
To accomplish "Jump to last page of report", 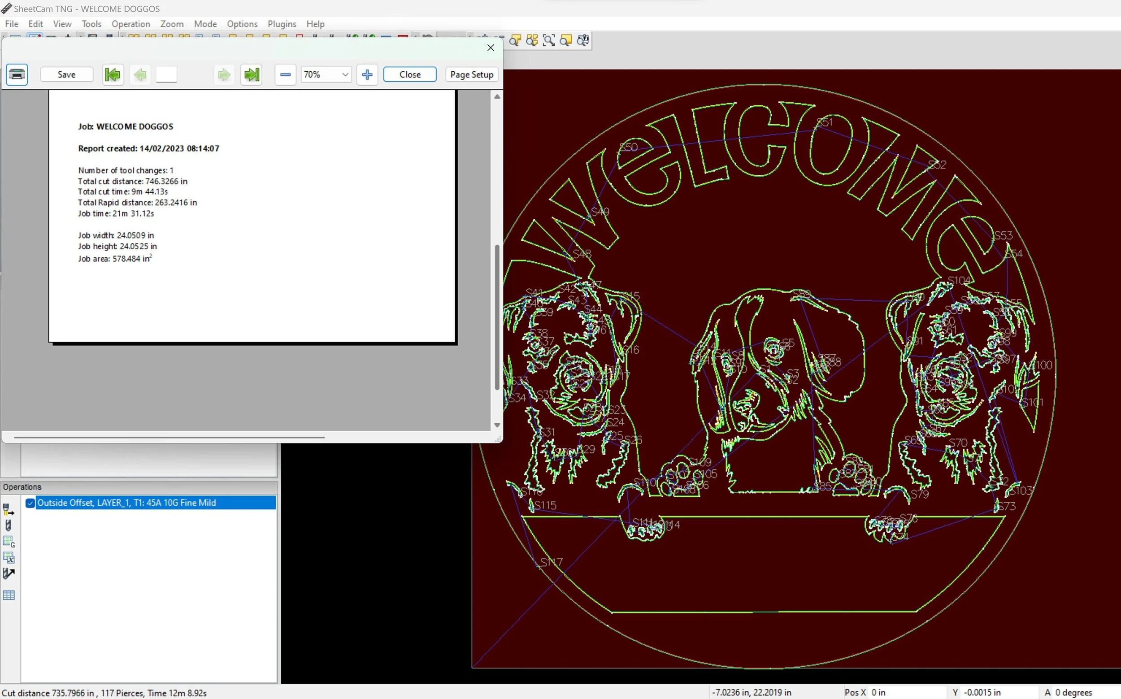I will pos(252,74).
